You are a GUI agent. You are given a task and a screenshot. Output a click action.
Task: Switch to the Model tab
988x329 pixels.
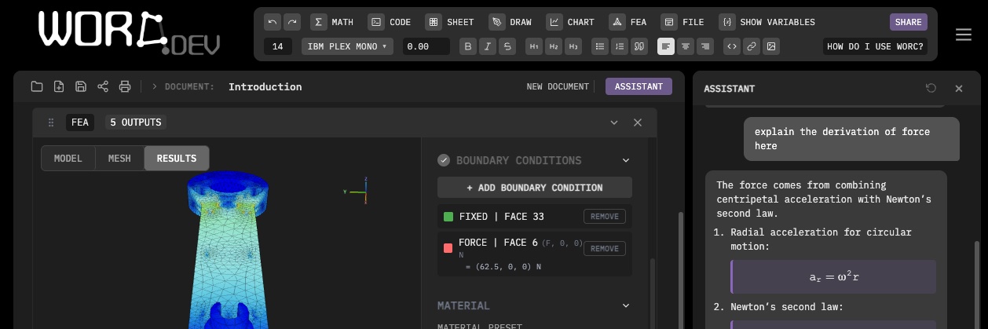[x=68, y=158]
